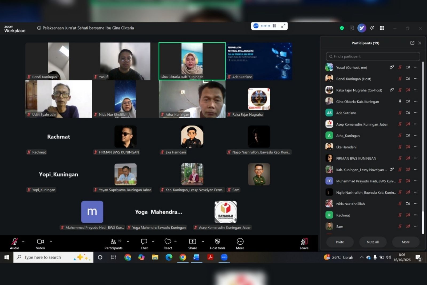Expand the floating recording control
Viewport: 427px width, 285px height.
283,26
